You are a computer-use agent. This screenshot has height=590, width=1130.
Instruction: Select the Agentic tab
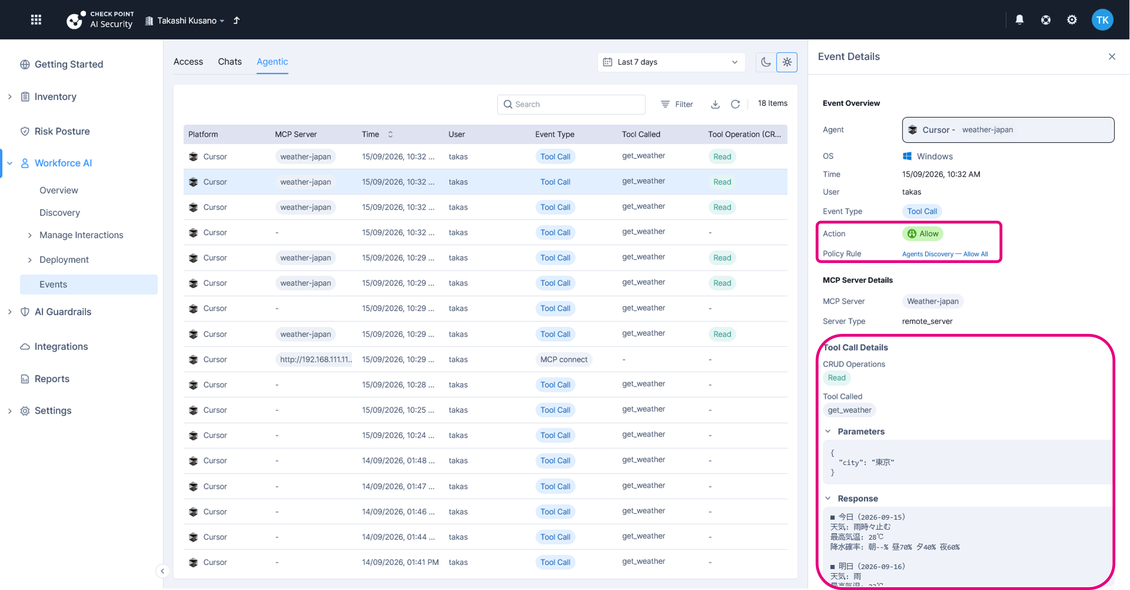(x=272, y=61)
